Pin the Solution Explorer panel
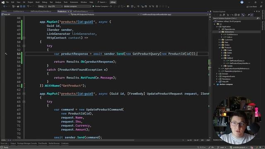The width and height of the screenshot is (265, 149). pos(257,12)
